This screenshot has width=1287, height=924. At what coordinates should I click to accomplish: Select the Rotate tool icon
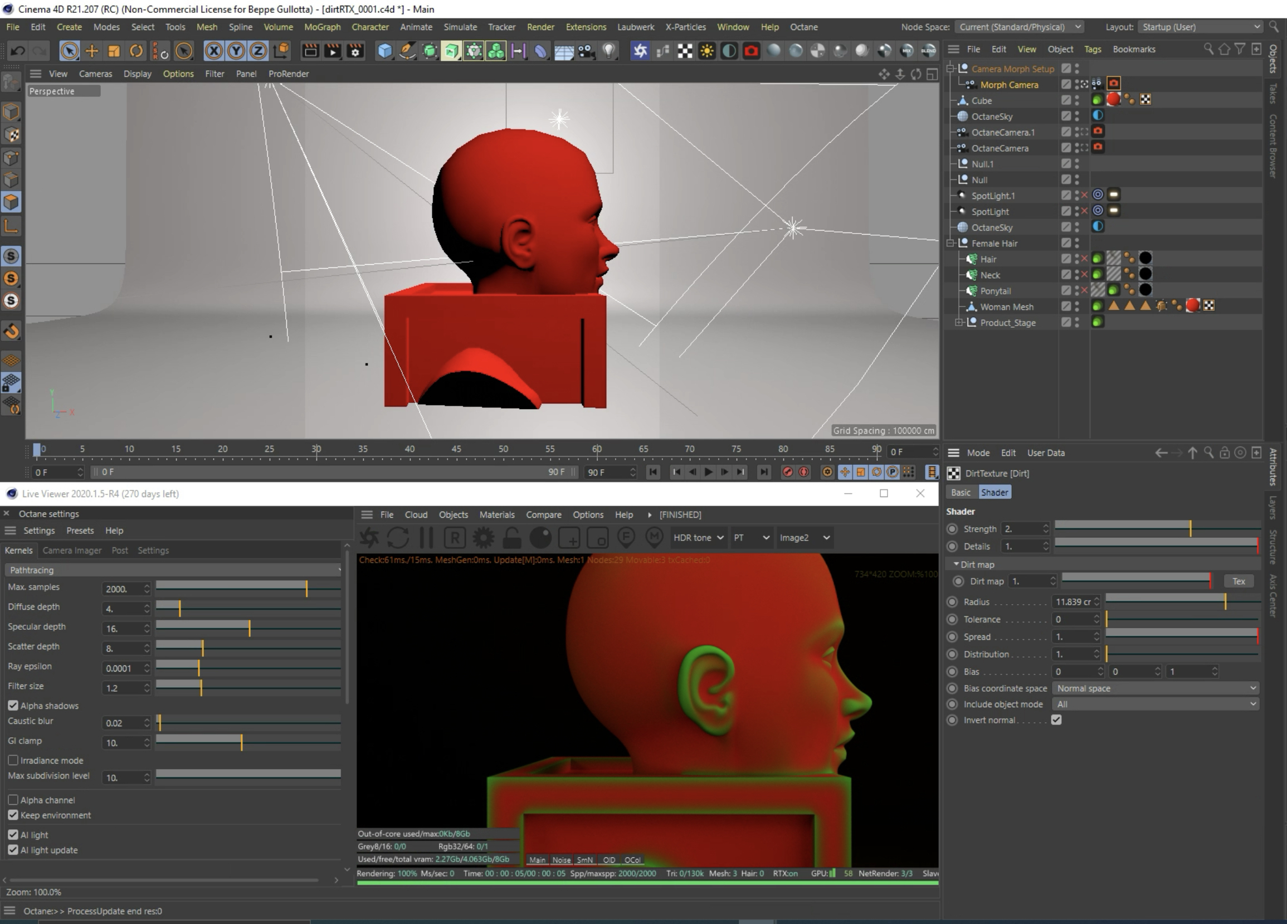point(136,51)
